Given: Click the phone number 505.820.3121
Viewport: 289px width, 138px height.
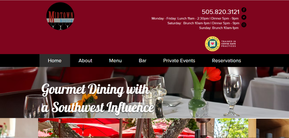Looking at the screenshot, I should 221,12.
